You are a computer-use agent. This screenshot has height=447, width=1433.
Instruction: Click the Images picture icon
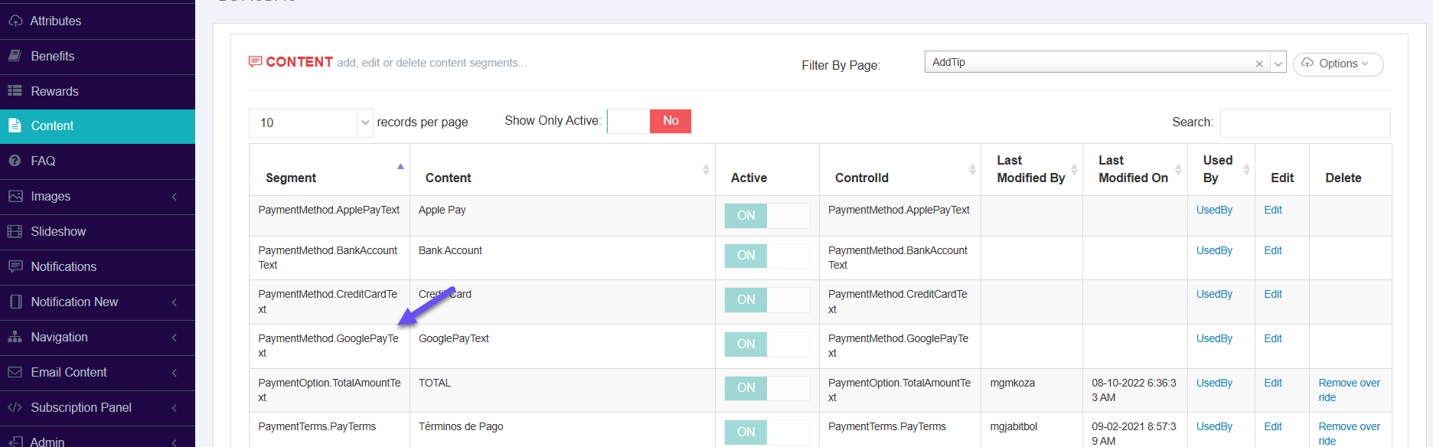tap(15, 197)
